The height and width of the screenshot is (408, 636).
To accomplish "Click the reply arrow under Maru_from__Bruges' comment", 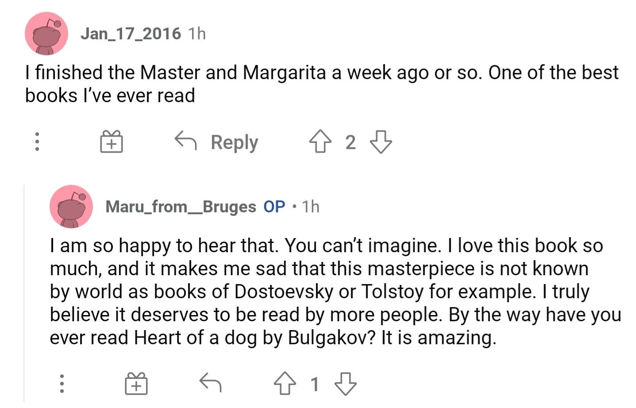I will tap(210, 383).
